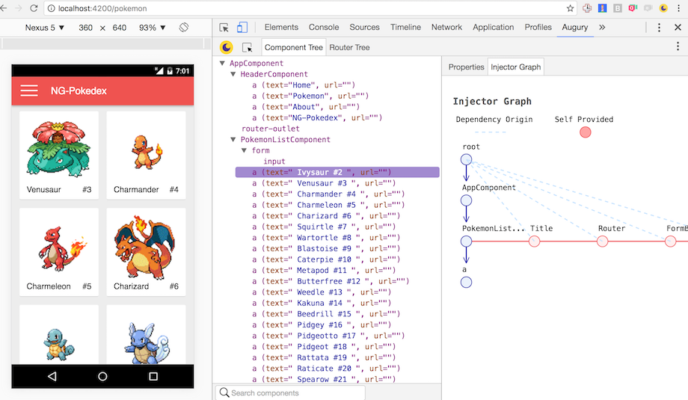Rotate the device with the orientation icon
This screenshot has width=688, height=400.
(x=184, y=27)
